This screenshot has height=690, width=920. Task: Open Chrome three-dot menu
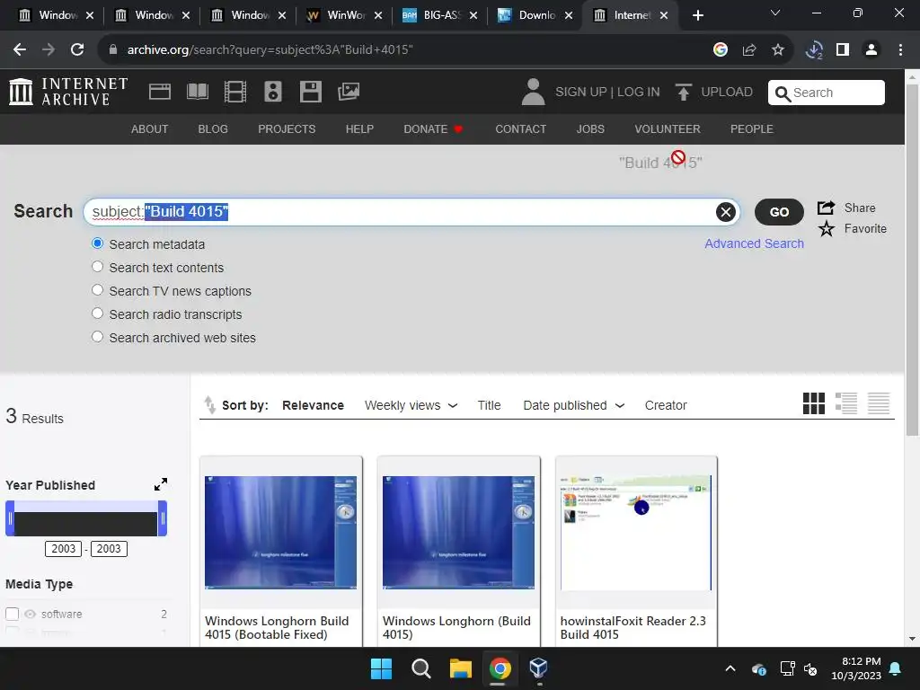point(900,50)
